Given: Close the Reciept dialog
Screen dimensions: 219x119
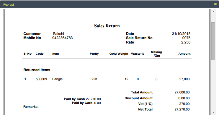Looking at the screenshot, I should point(215,4).
